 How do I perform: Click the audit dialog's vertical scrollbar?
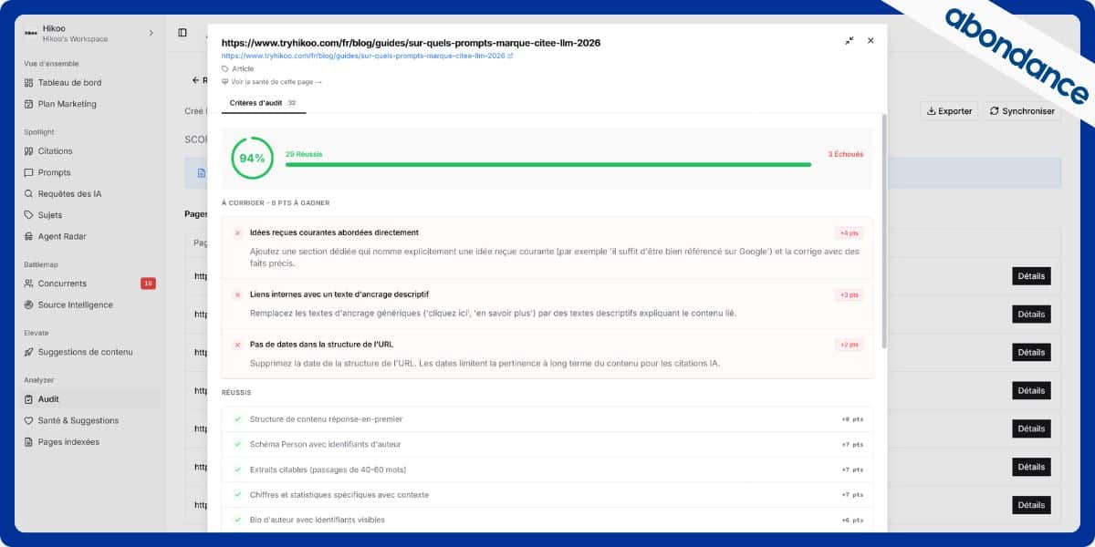point(883,231)
